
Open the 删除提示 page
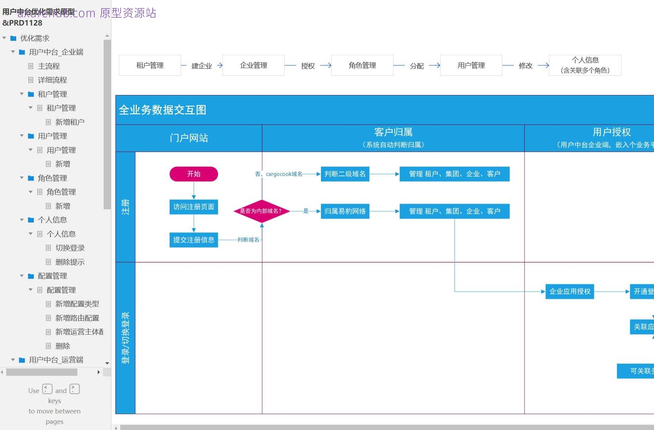(x=70, y=262)
